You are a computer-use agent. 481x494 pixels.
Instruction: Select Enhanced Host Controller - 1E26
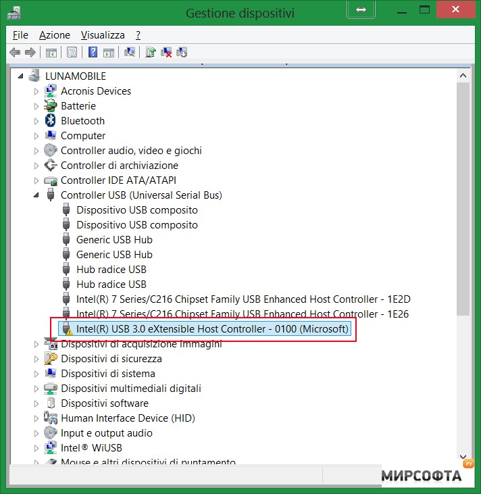(243, 314)
